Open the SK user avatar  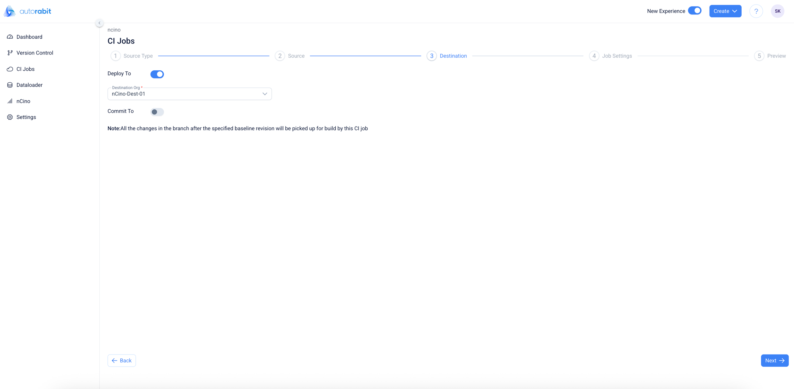pos(777,11)
